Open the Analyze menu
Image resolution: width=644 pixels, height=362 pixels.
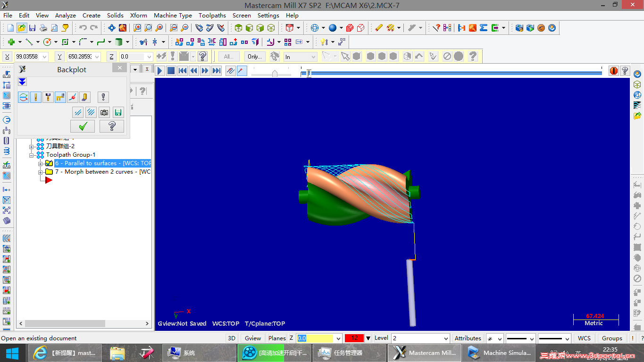pos(66,15)
